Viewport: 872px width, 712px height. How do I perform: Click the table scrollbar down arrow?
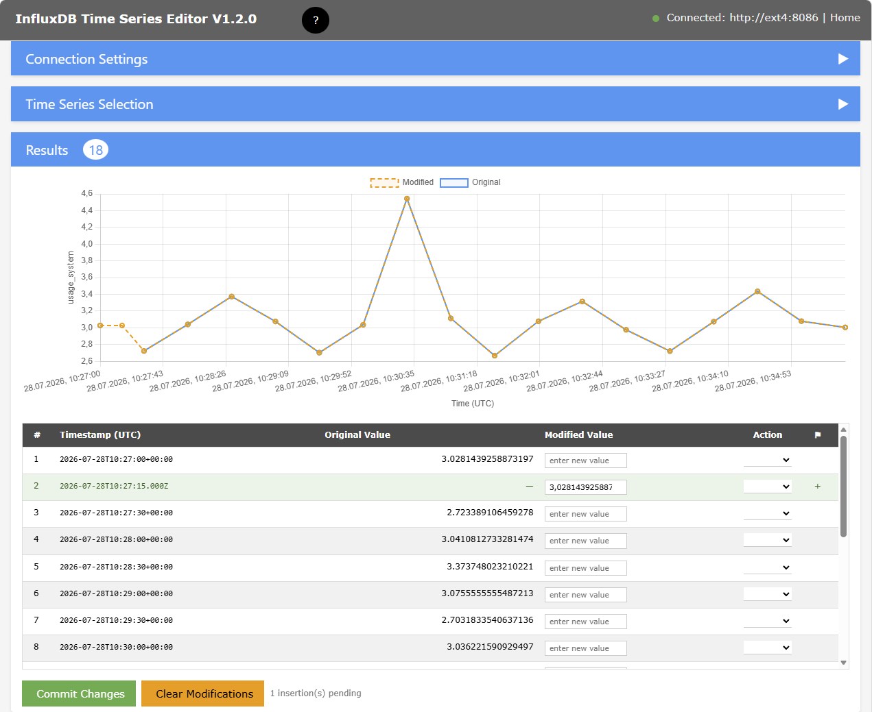tap(844, 663)
